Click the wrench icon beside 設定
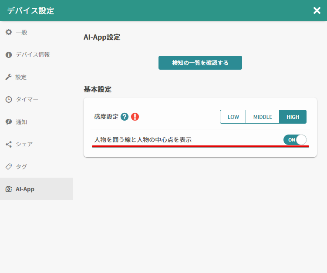Viewport: 327px width, 273px height. click(9, 77)
